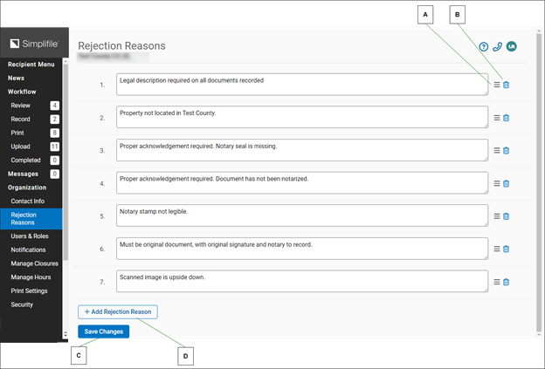Click reorder handle for reason 6
545x369 pixels.
pos(497,249)
